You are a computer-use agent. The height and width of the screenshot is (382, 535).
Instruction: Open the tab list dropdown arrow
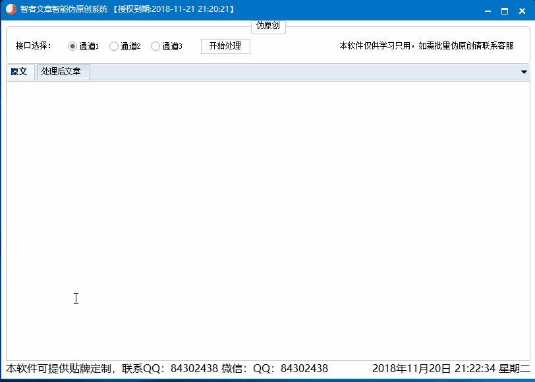point(524,72)
